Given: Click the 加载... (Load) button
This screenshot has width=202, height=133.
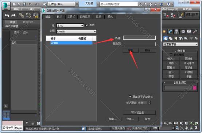Looking at the screenshot, I should click(x=113, y=119).
